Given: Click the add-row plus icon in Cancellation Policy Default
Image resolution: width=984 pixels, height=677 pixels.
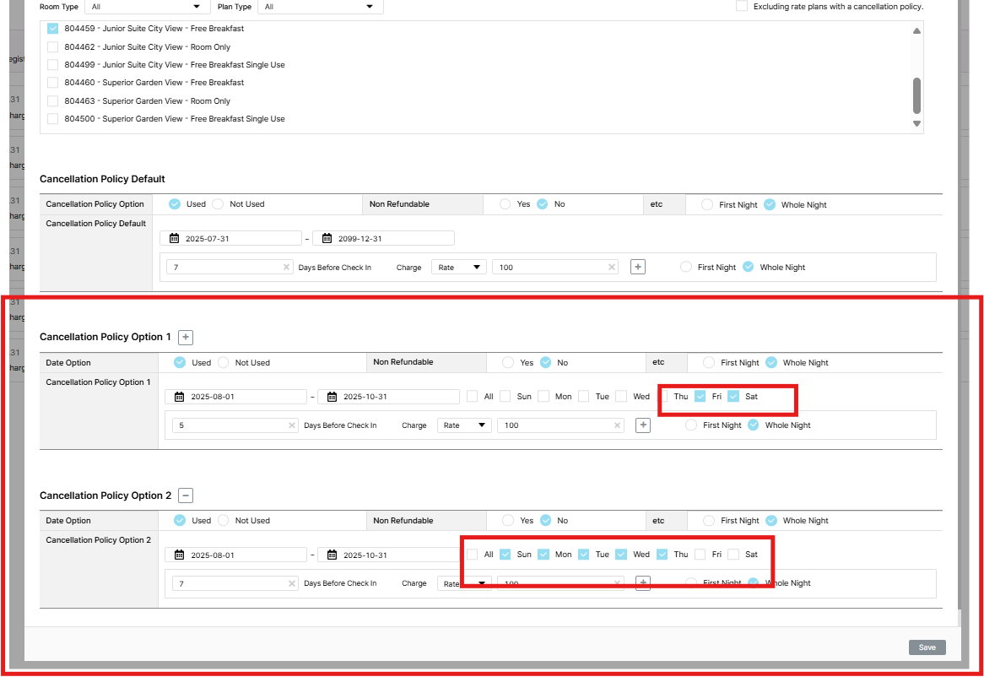Looking at the screenshot, I should tap(638, 268).
